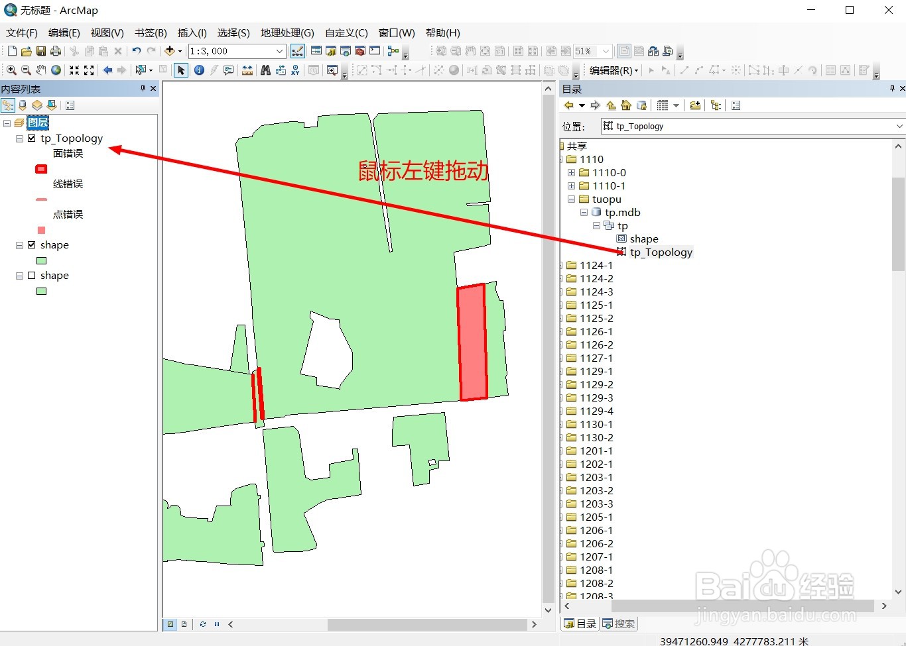This screenshot has width=906, height=646.
Task: Go back to the previous extent with blue arrow
Action: [x=107, y=70]
